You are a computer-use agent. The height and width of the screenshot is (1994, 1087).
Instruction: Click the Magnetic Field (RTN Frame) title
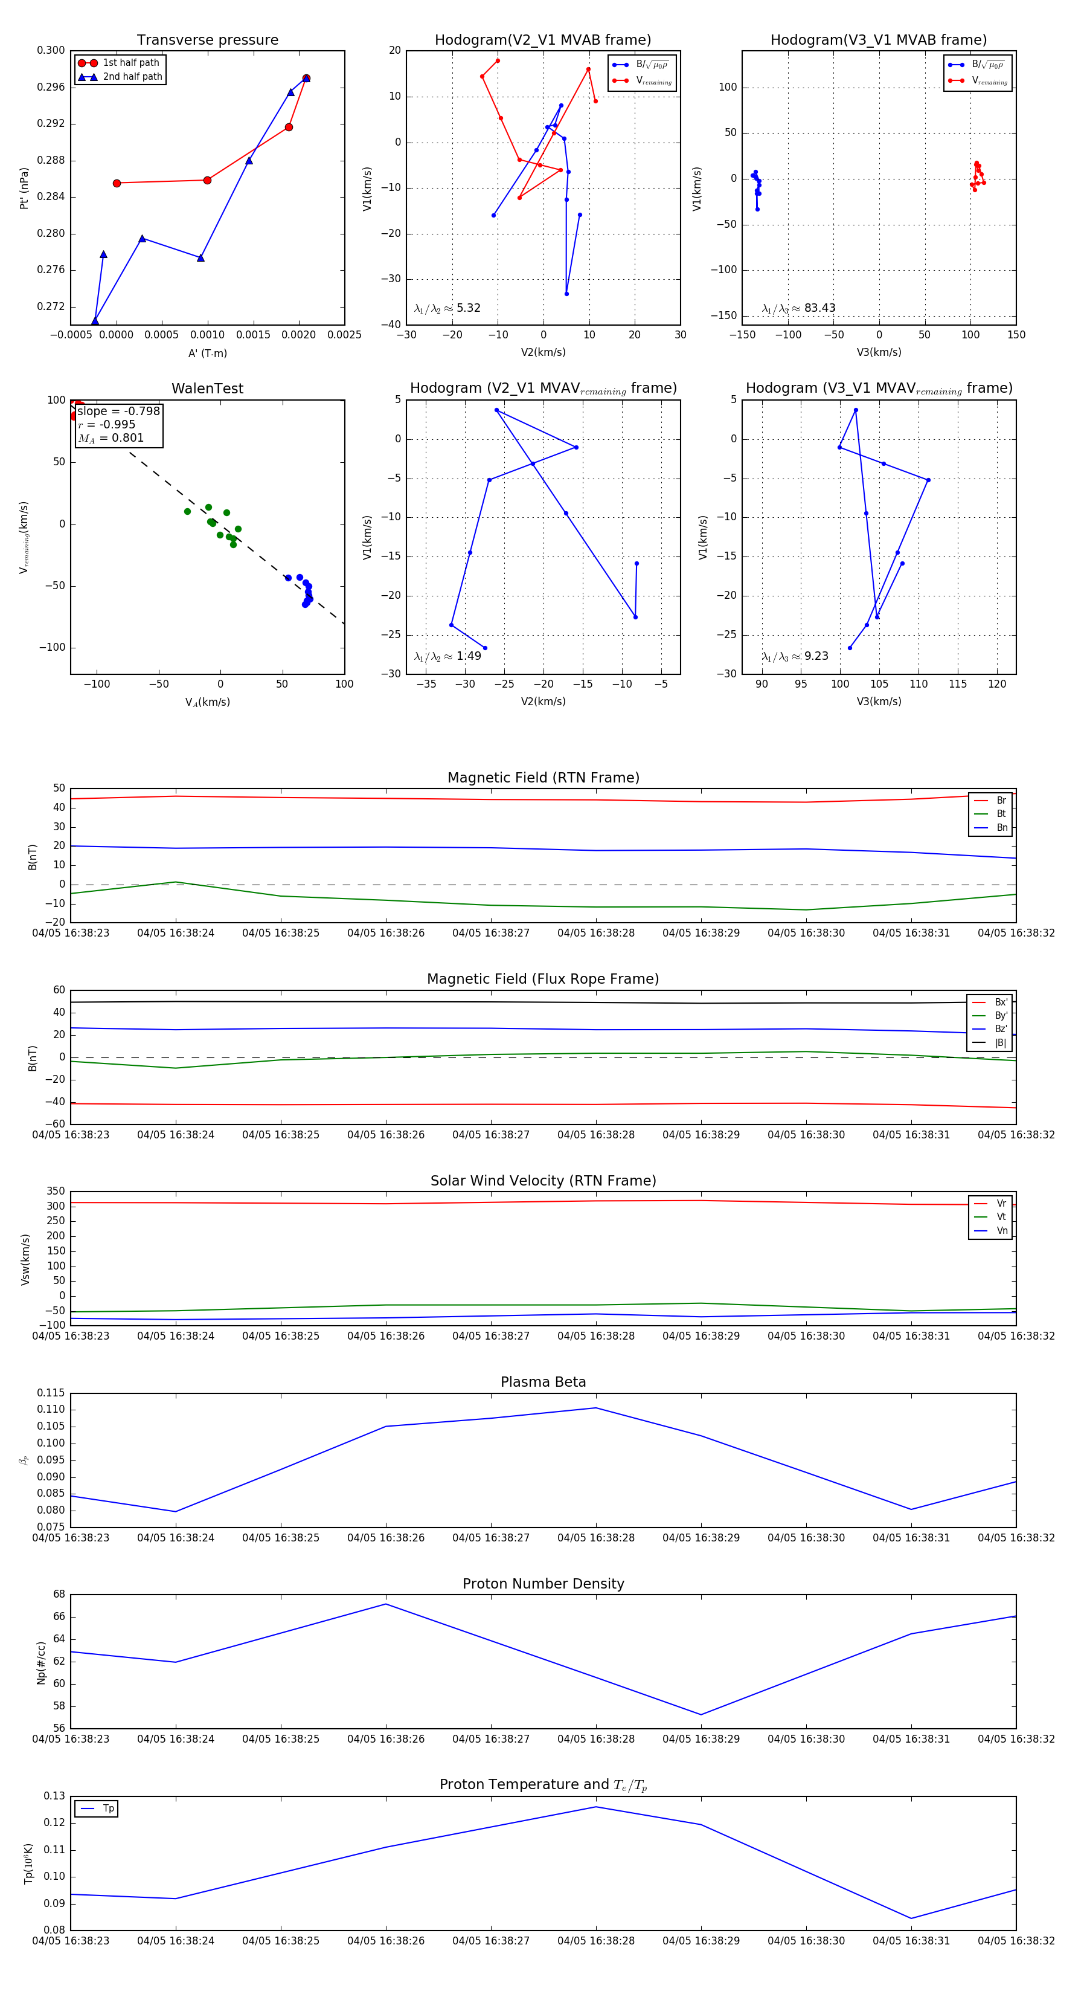point(543,778)
